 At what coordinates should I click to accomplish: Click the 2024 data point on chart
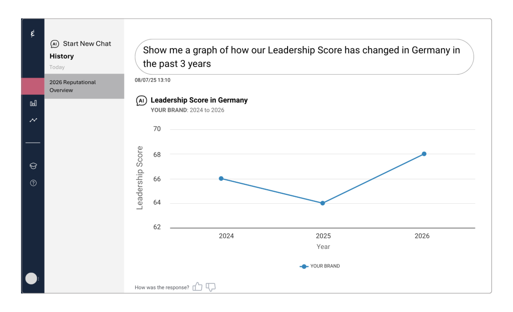(x=221, y=178)
